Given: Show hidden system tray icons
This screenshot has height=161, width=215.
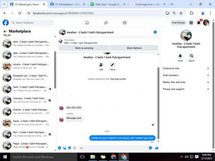Looking at the screenshot, I should tap(181, 157).
